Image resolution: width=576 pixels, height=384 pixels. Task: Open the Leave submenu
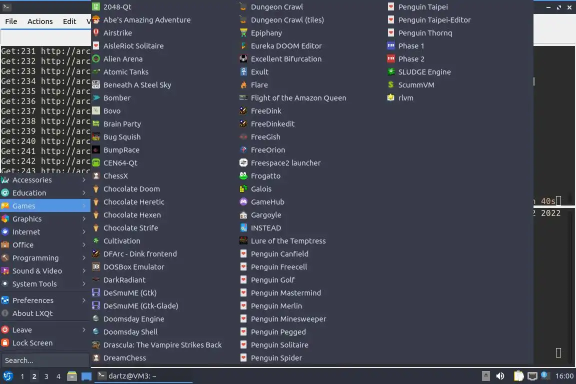point(45,330)
